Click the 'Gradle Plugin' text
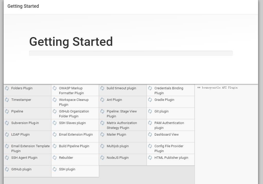The height and width of the screenshot is (184, 263). (164, 100)
